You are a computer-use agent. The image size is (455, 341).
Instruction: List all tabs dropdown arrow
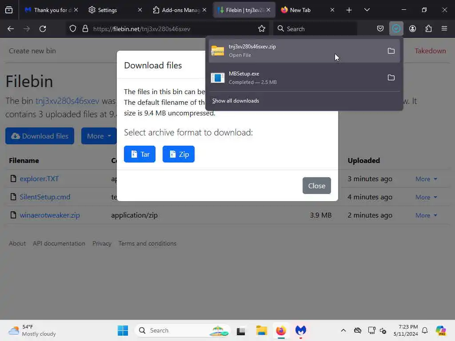(x=367, y=10)
